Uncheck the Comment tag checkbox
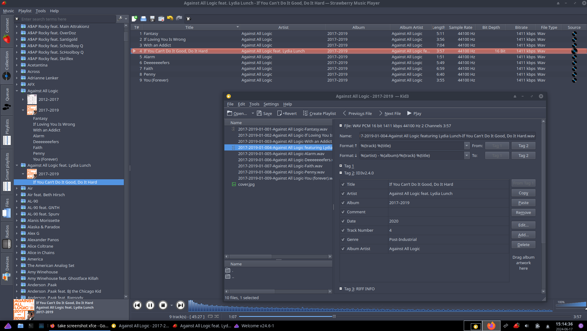587x331 pixels. pos(343,212)
